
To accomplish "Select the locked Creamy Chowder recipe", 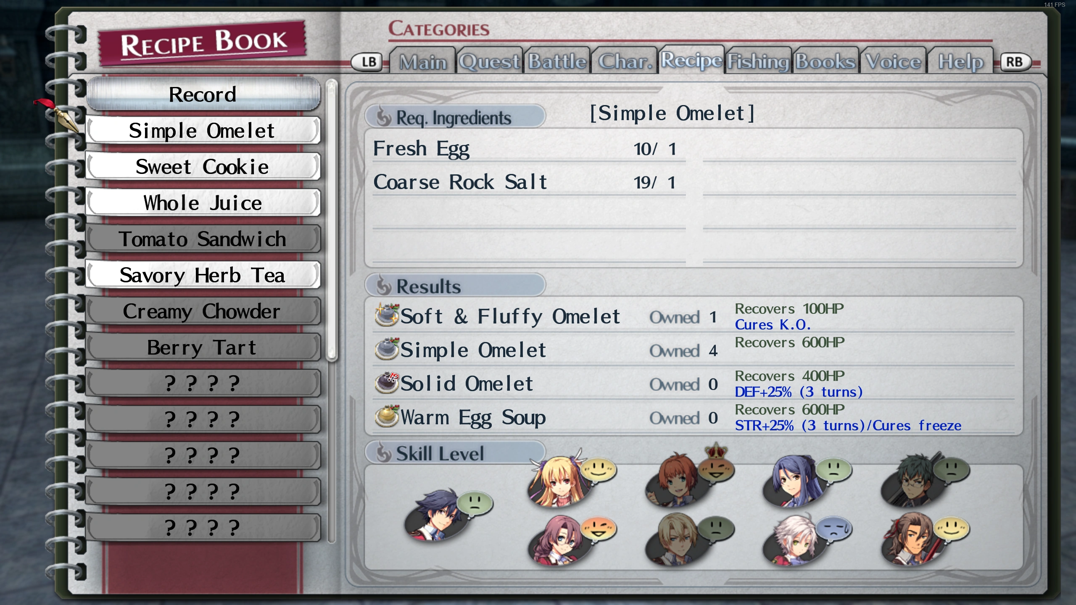I will pyautogui.click(x=203, y=311).
